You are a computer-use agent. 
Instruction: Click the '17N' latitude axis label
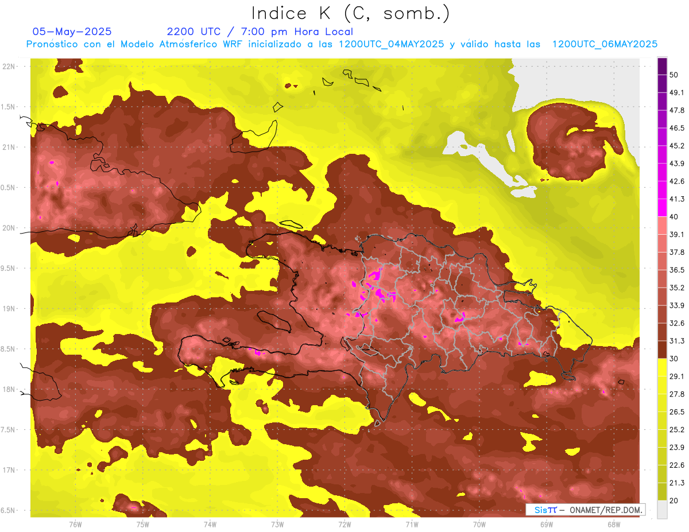click(x=9, y=470)
